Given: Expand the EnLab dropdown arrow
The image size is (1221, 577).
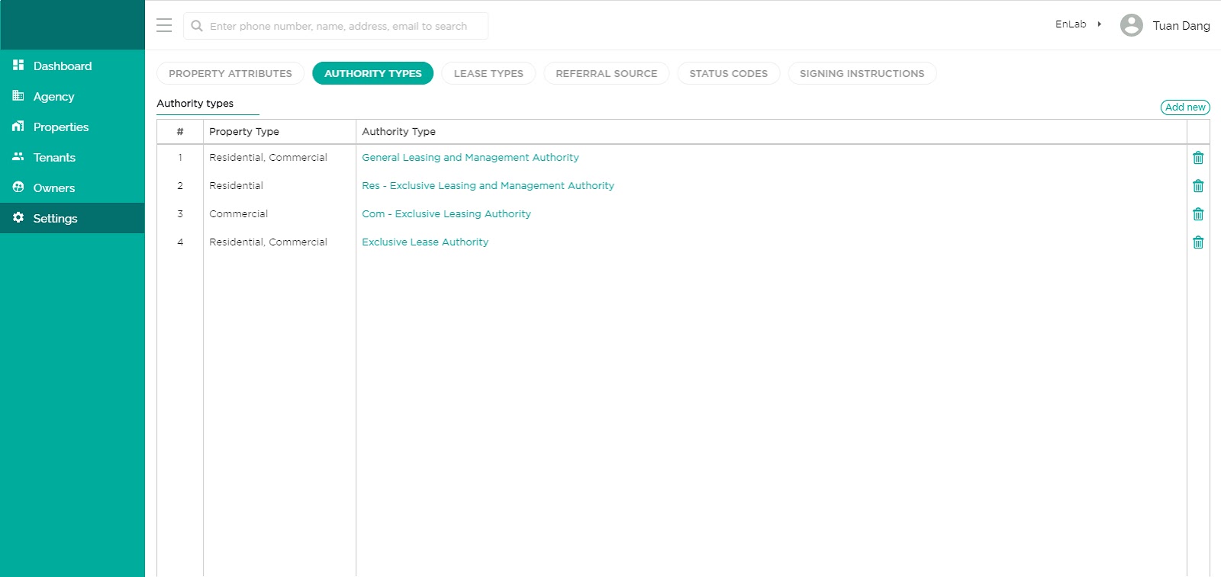Looking at the screenshot, I should [x=1100, y=24].
